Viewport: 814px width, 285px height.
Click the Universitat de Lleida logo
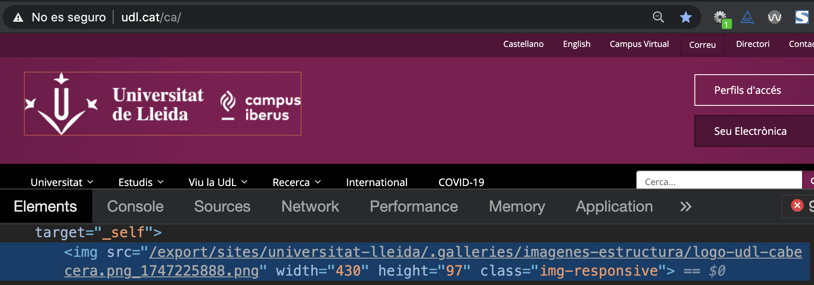click(162, 104)
